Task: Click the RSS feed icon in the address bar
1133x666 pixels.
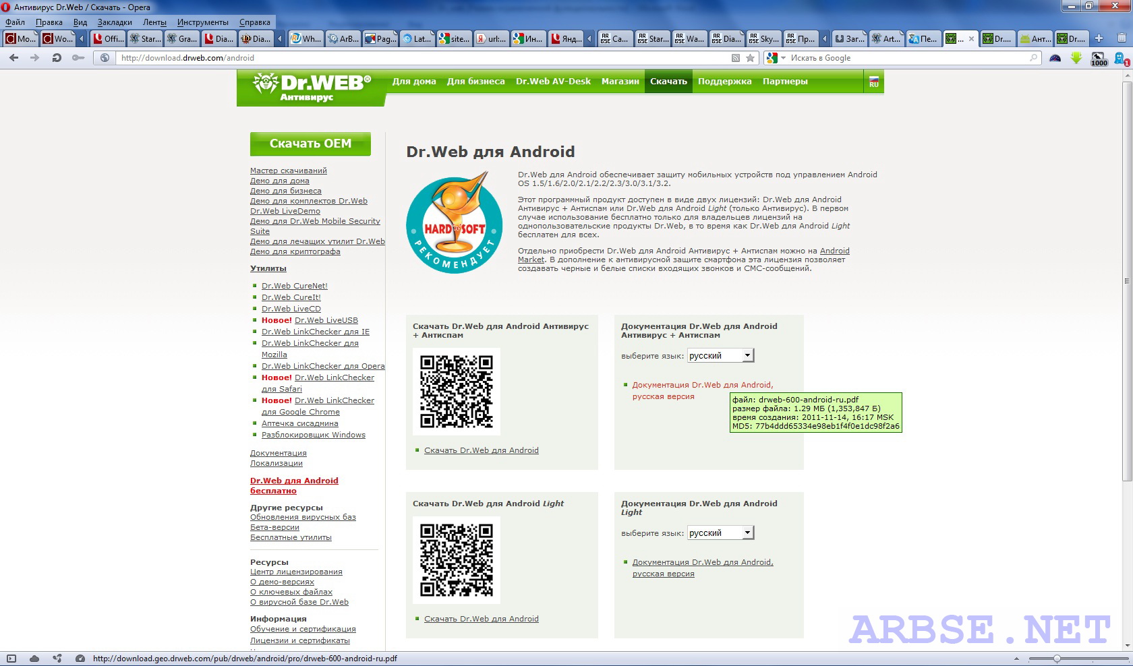Action: pyautogui.click(x=736, y=58)
